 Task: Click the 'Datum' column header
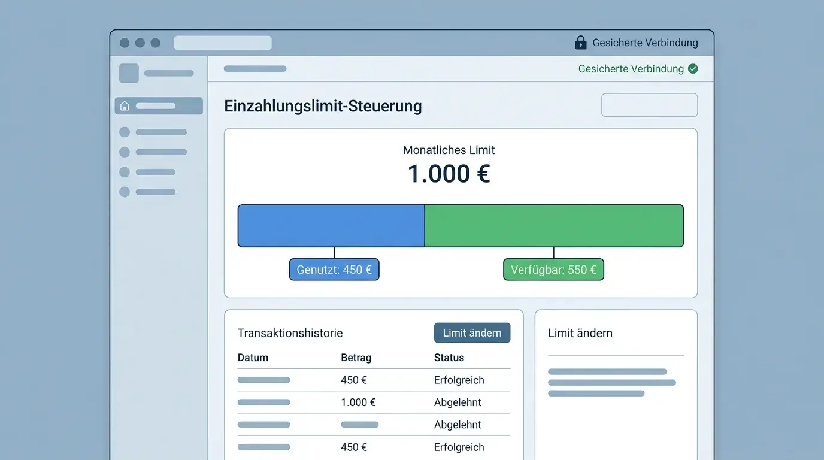click(x=253, y=358)
